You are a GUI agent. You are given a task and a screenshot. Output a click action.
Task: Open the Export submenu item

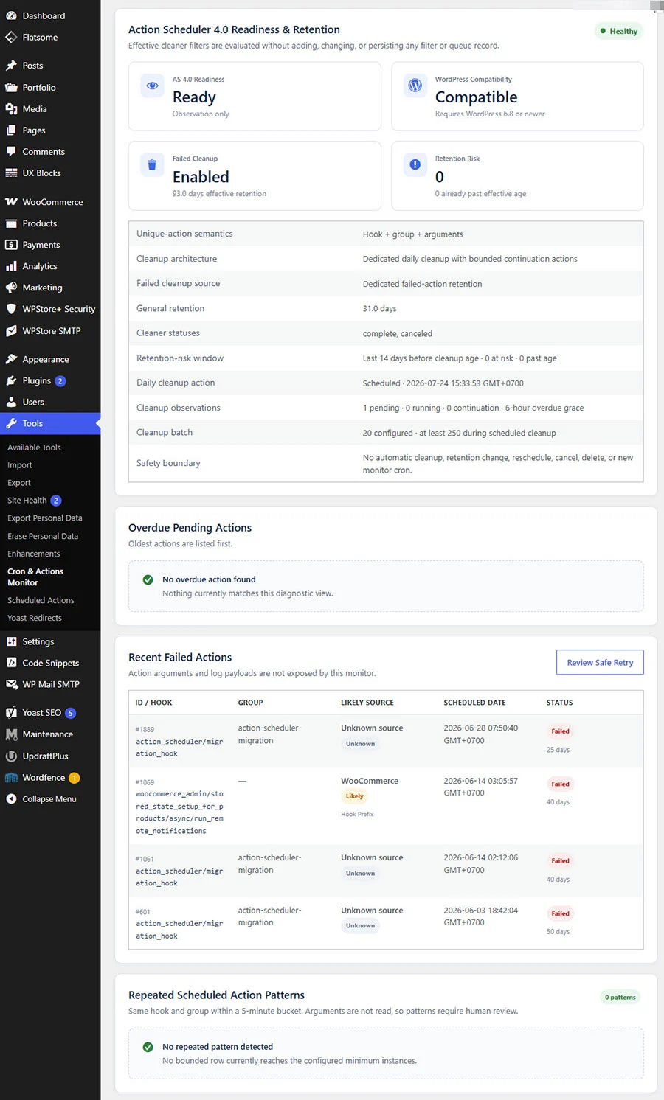pos(19,483)
